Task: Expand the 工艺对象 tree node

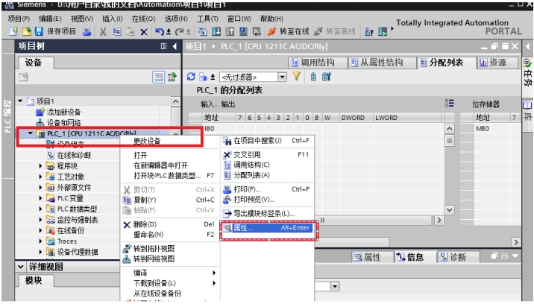Action: tap(40, 177)
